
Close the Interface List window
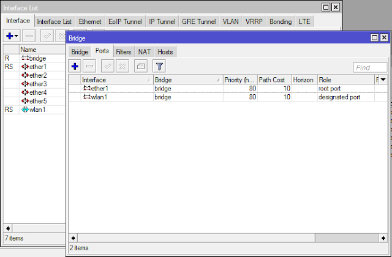[x=336, y=7]
